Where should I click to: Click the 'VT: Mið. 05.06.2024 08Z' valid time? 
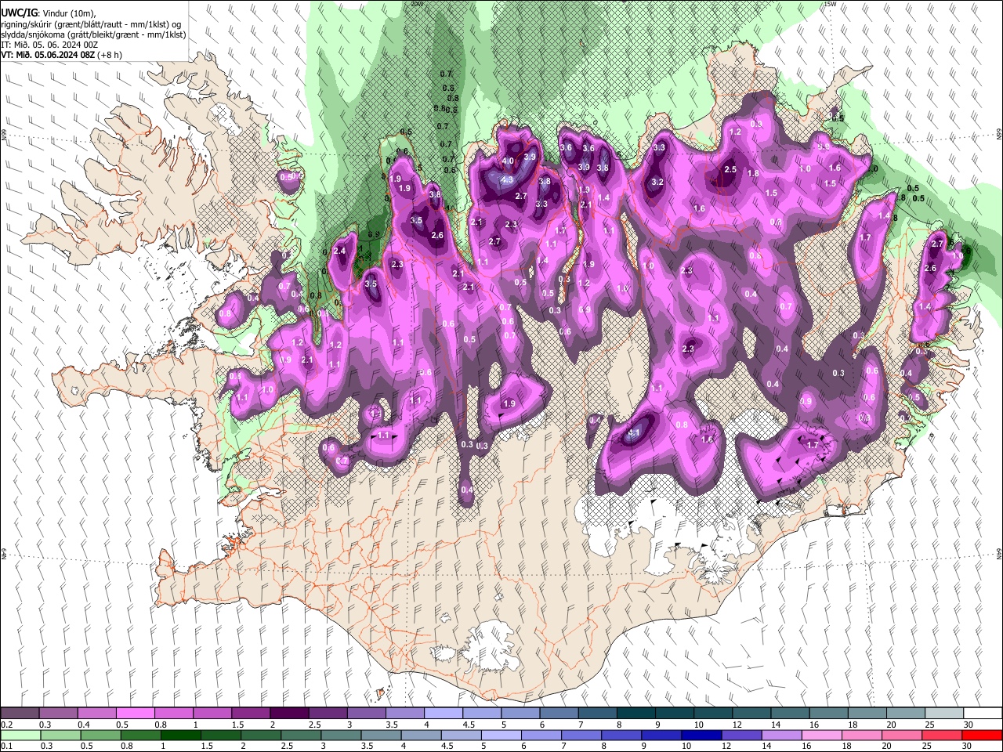(48, 55)
